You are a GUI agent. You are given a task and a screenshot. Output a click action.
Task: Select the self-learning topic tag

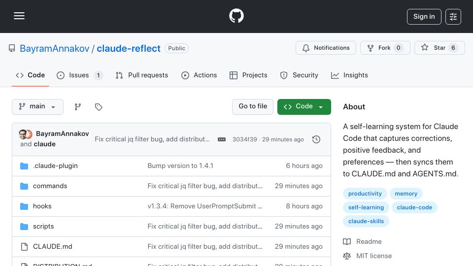[x=366, y=207]
